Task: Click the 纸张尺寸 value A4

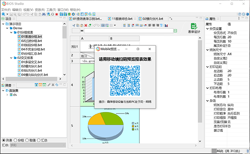Action: click(x=230, y=54)
